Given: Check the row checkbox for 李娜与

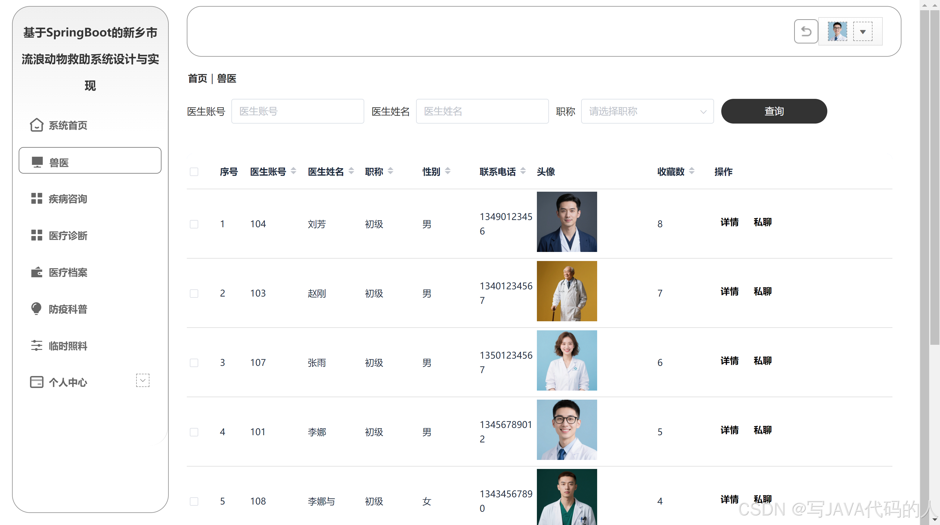Looking at the screenshot, I should pos(194,501).
